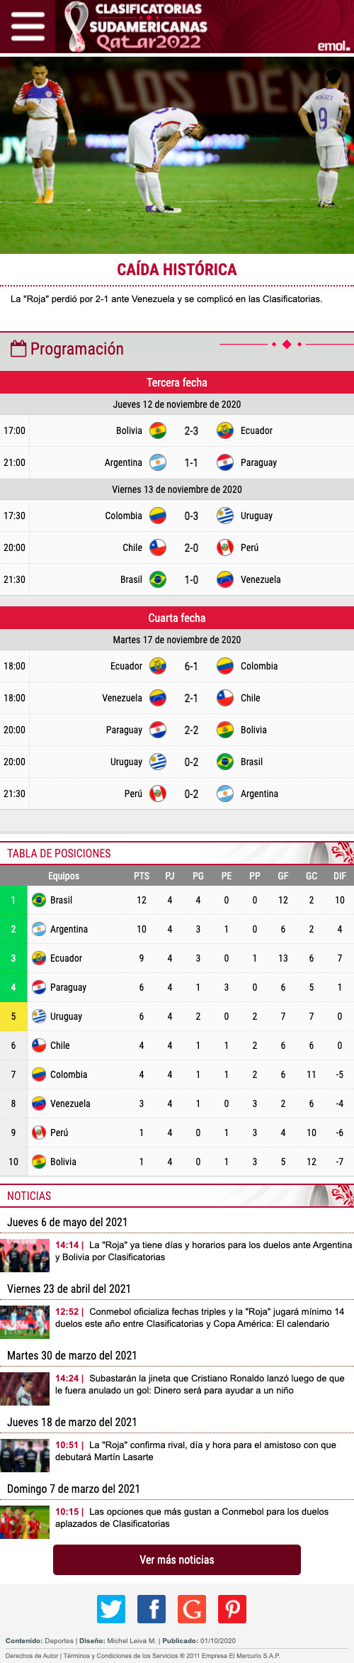
Task: Share on Pinterest icon
Action: pos(232,1609)
